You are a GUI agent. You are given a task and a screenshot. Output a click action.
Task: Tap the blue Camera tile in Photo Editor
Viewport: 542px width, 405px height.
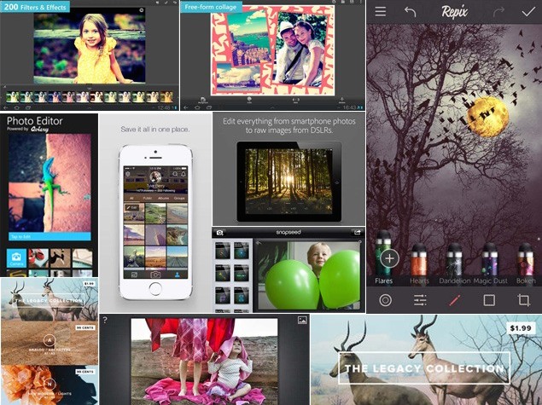click(x=15, y=259)
